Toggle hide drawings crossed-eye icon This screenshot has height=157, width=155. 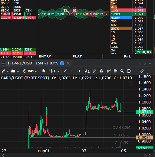point(109,71)
